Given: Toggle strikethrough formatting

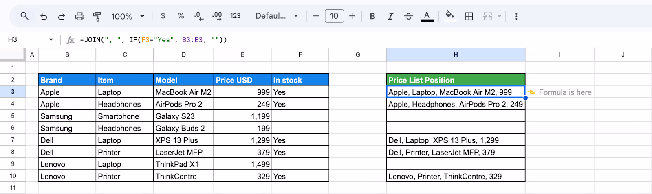Looking at the screenshot, I should tap(408, 16).
